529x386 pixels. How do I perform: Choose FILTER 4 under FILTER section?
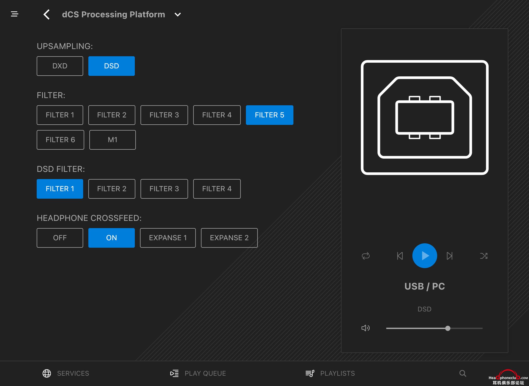(217, 115)
